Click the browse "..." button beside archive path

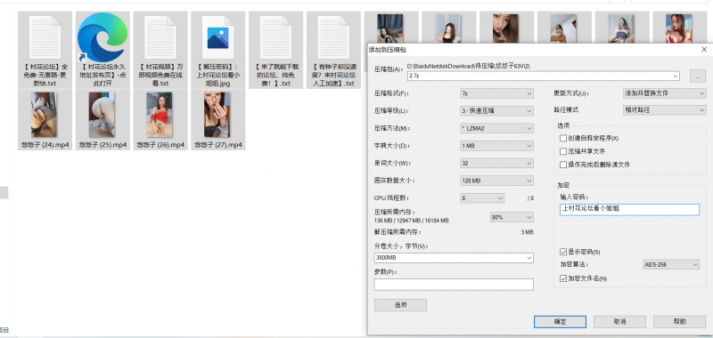pos(698,76)
